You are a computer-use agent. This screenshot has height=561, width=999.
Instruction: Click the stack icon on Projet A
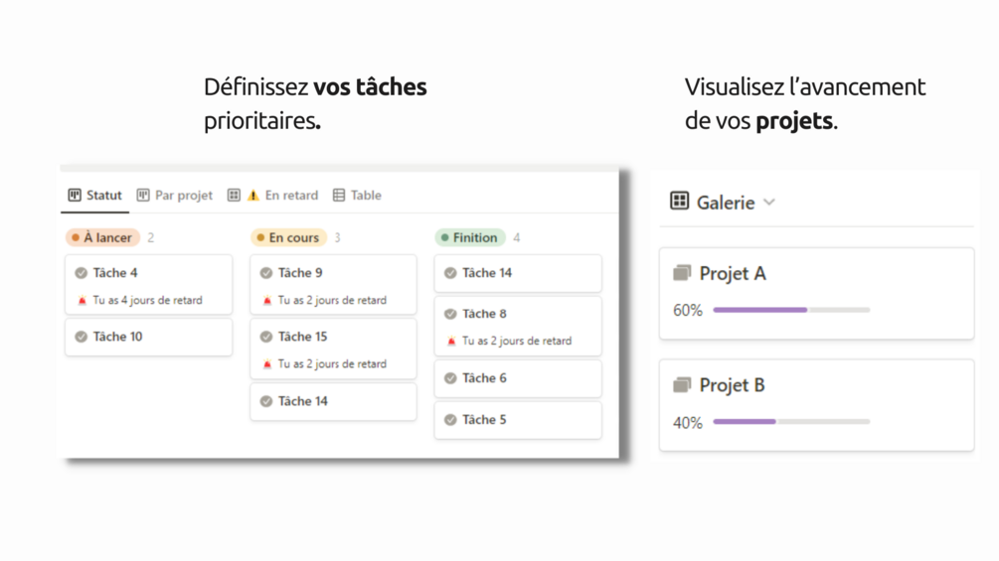(682, 273)
